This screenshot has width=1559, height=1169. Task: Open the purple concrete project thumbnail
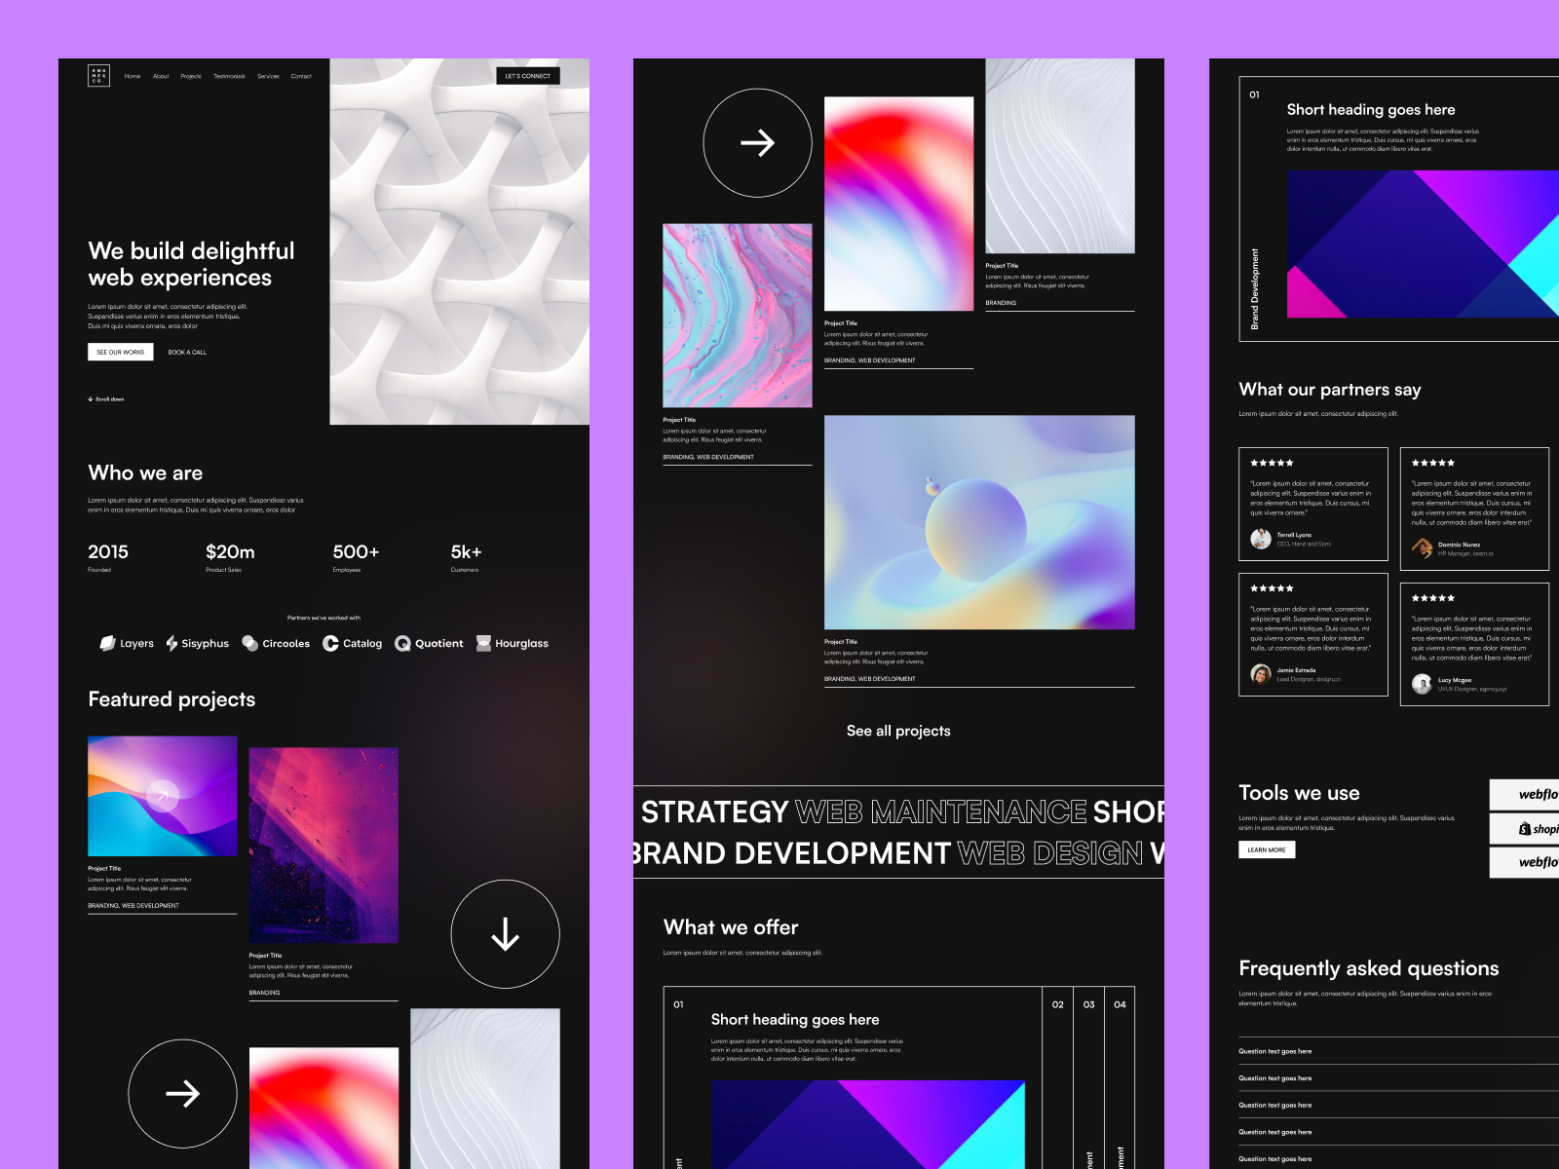[x=323, y=846]
